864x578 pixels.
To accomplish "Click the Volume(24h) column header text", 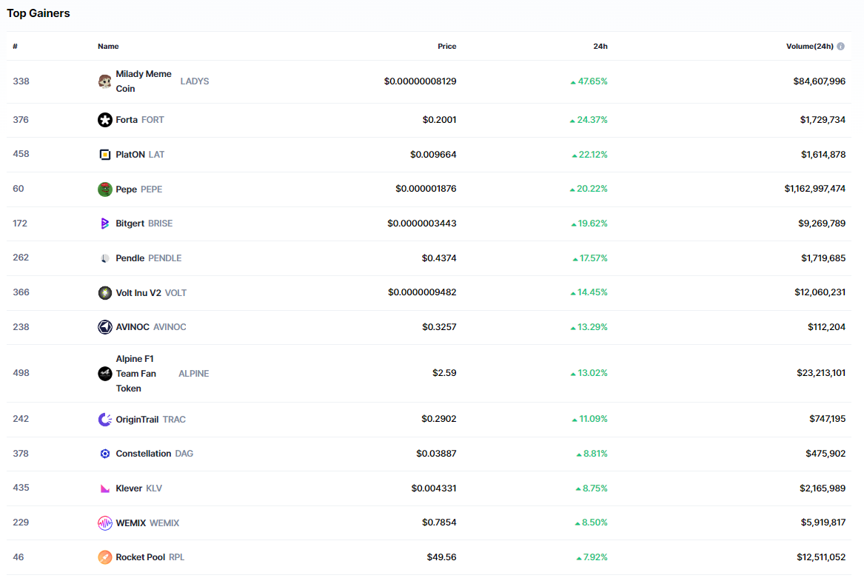I will coord(809,47).
